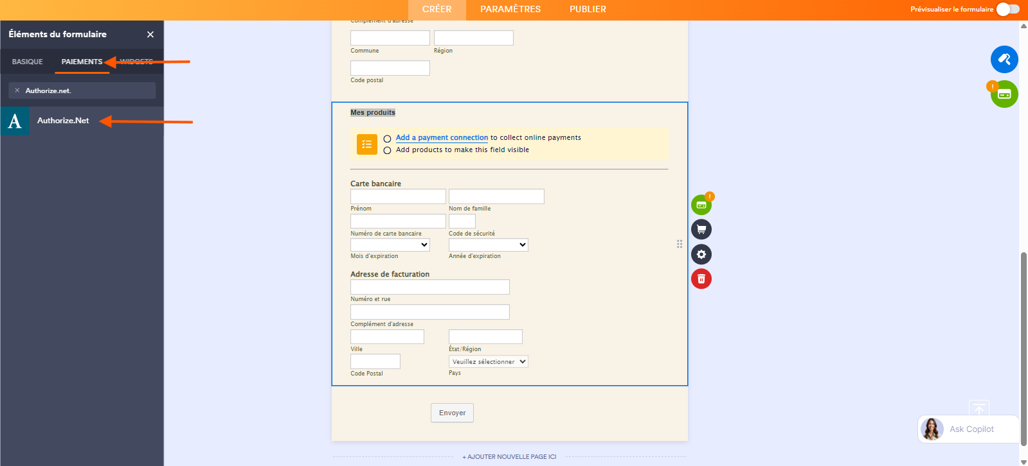This screenshot has width=1028, height=466.
Task: Click Numéro de carte bancaire field
Action: (398, 221)
